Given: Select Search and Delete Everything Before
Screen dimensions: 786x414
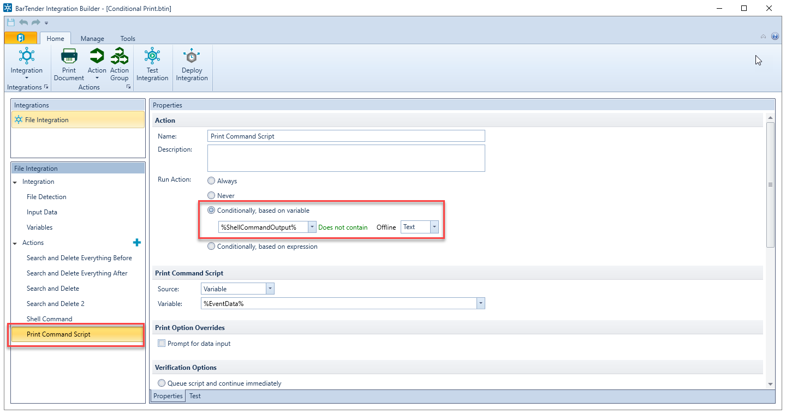Looking at the screenshot, I should 79,258.
